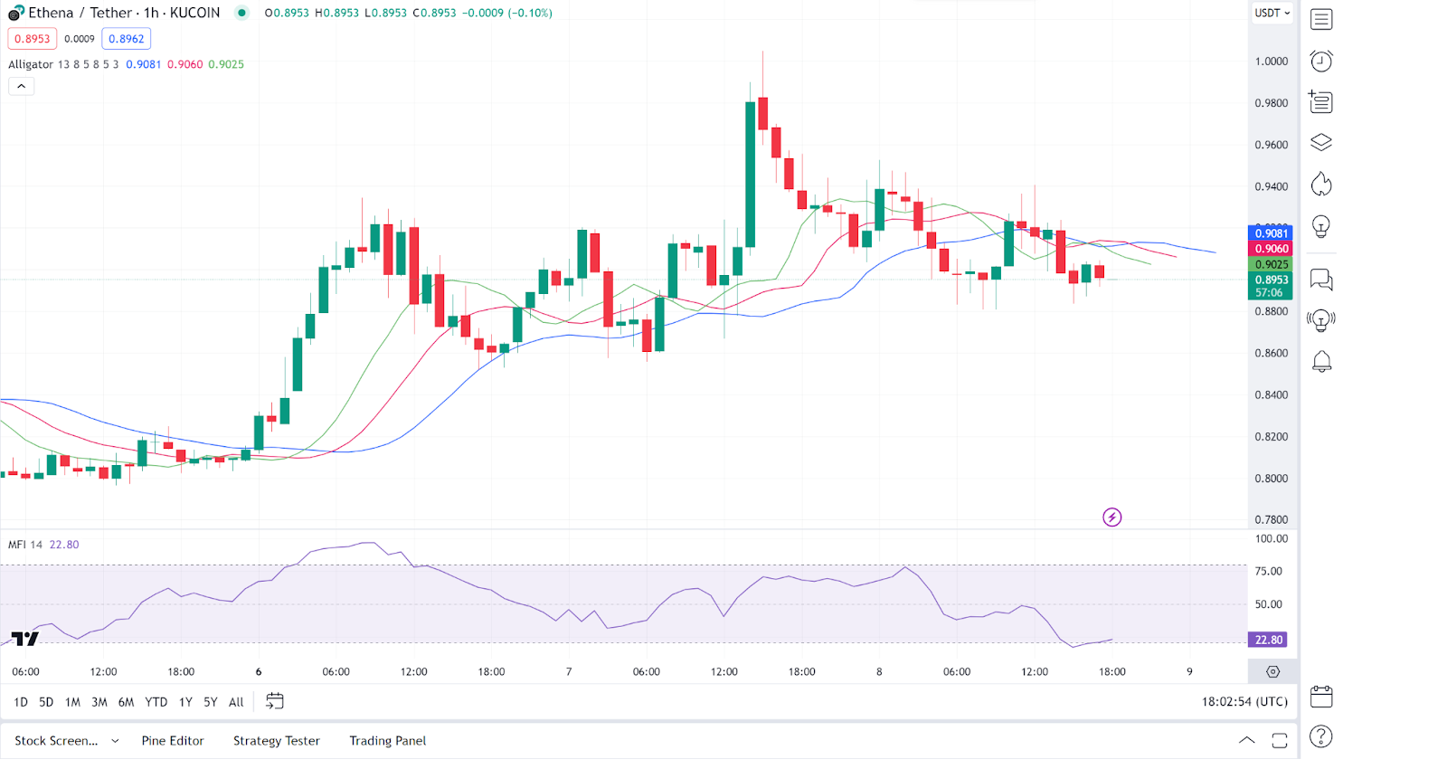Image resolution: width=1447 pixels, height=769 pixels.
Task: Click the Ethena coin symbol logo
Action: tap(15, 13)
